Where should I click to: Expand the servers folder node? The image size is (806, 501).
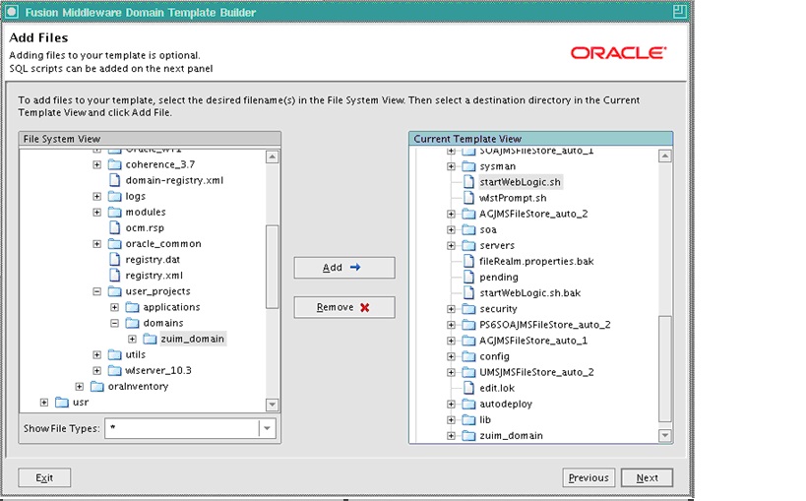tap(451, 246)
